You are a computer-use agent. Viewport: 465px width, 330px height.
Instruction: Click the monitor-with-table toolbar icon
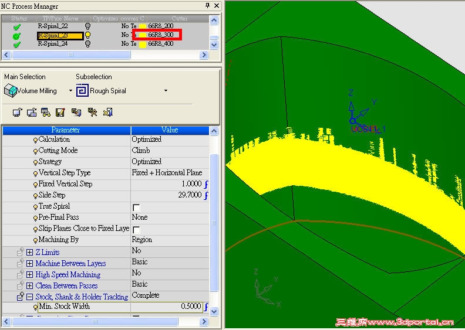tap(32, 113)
